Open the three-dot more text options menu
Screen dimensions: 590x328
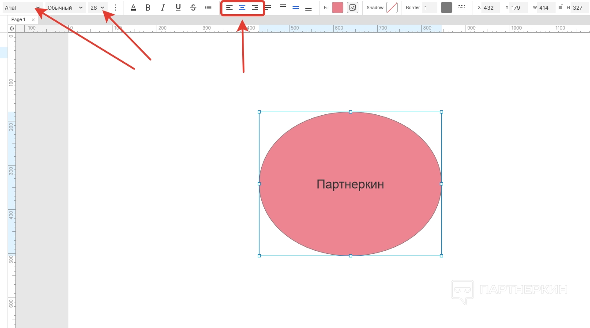tap(115, 8)
